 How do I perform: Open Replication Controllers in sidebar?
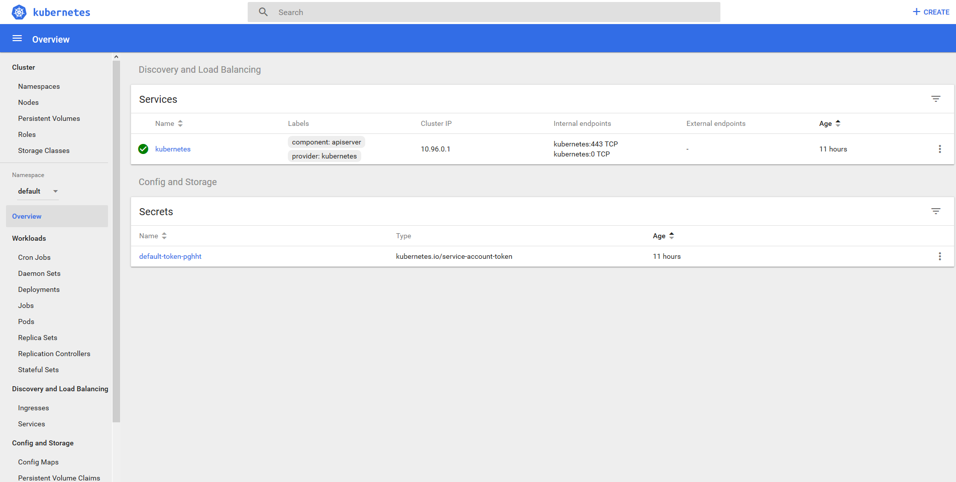(54, 354)
